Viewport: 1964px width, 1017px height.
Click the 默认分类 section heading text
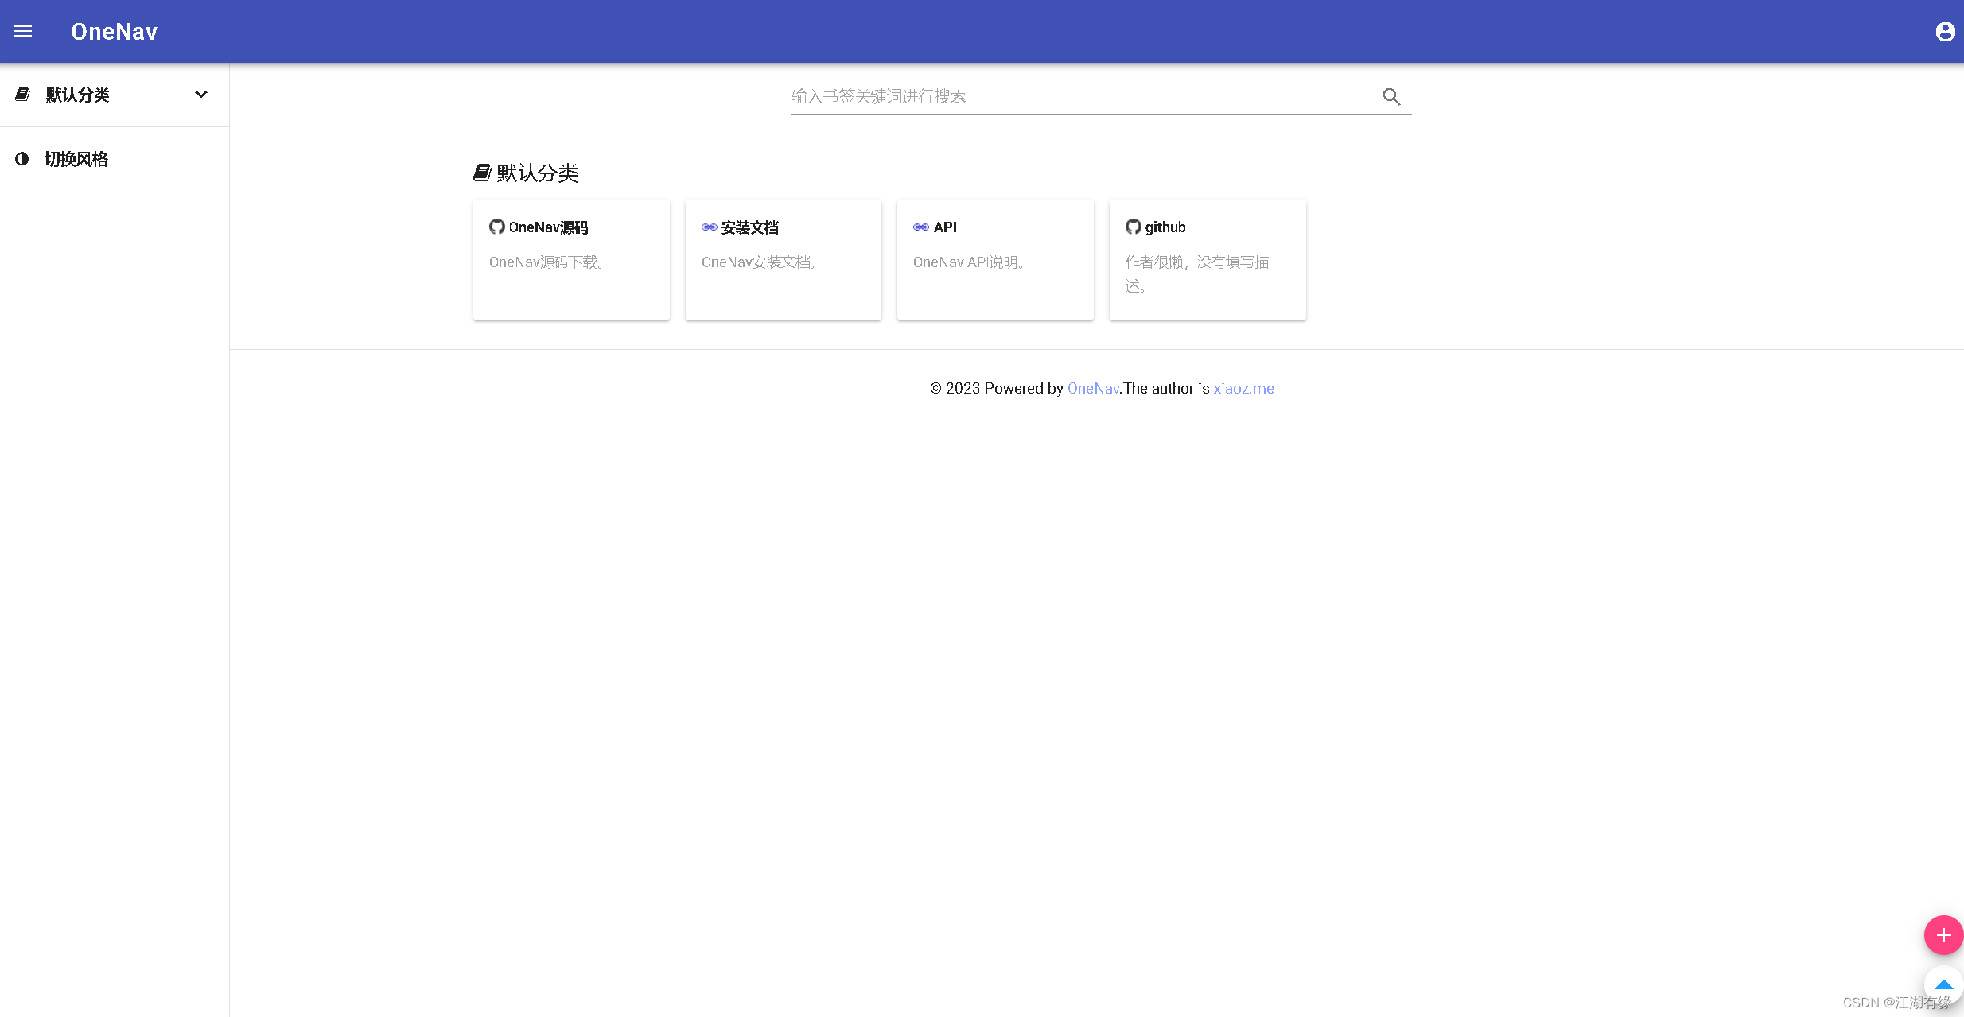click(x=538, y=173)
